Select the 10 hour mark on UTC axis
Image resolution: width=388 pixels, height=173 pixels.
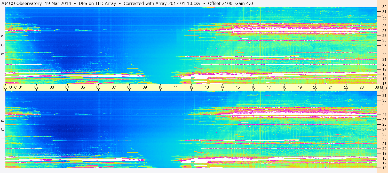160,87
